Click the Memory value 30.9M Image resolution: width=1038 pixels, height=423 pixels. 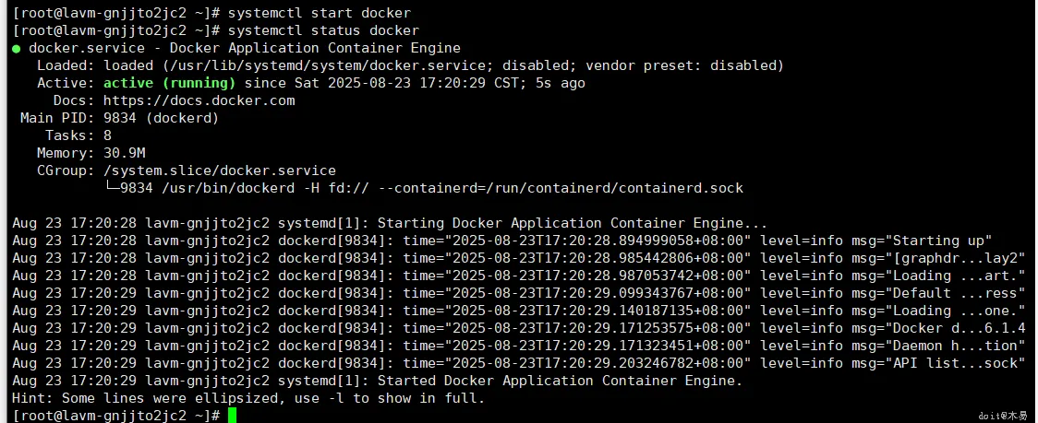125,153
